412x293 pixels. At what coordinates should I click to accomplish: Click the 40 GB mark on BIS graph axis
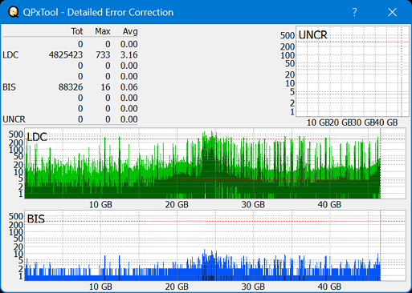click(329, 287)
